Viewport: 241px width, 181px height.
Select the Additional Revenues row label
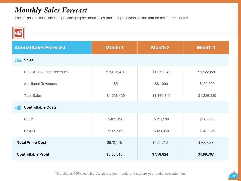40,84
